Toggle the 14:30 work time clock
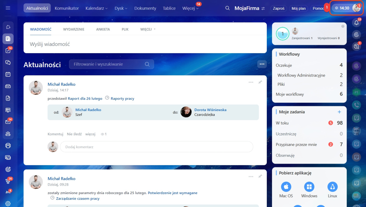The width and height of the screenshot is (366, 207). click(342, 8)
